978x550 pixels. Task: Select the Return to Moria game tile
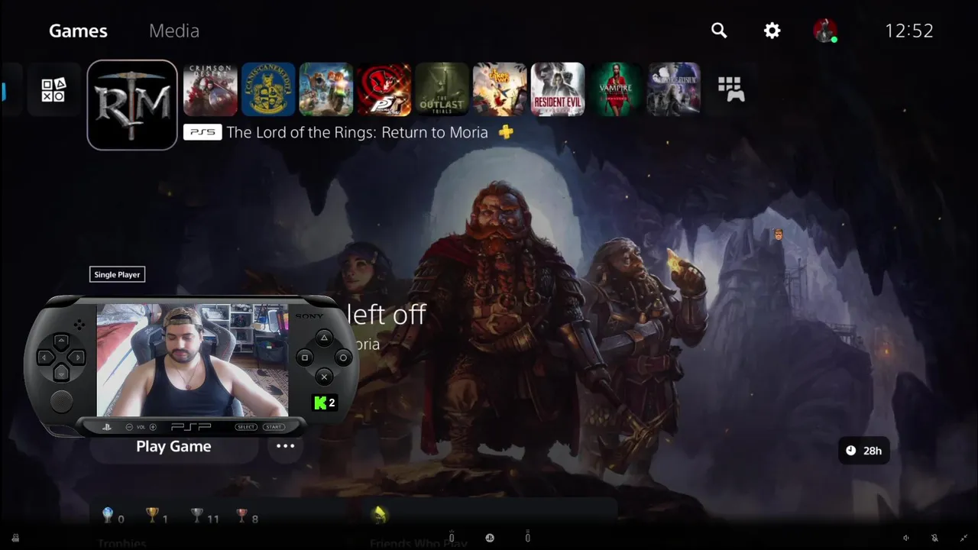pos(132,105)
